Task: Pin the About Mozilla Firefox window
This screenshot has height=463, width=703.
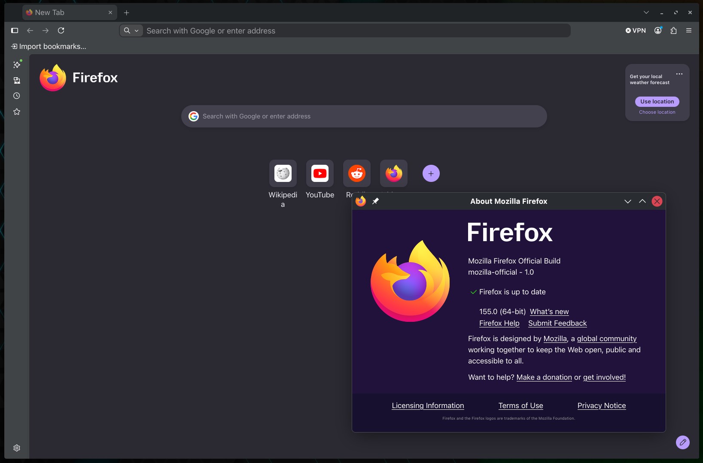Action: point(375,201)
